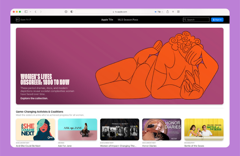The image size is (240, 156).
Task: Select Battle of the Sexes title text
Action: coord(194,146)
